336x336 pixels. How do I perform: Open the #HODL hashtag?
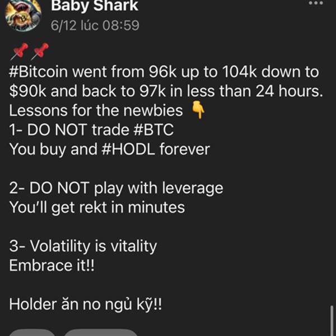coord(128,149)
